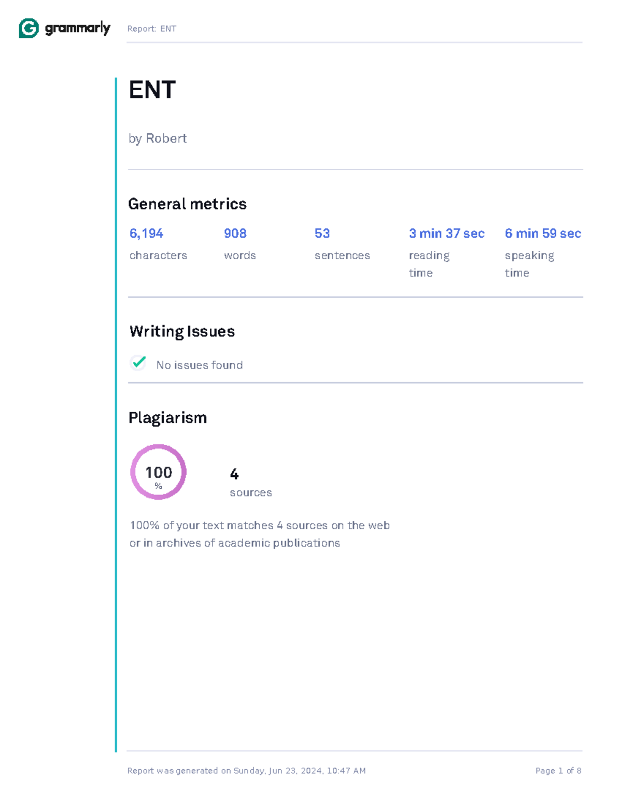Select the Report: ENT header label
Image resolution: width=622 pixels, height=805 pixels.
click(151, 29)
